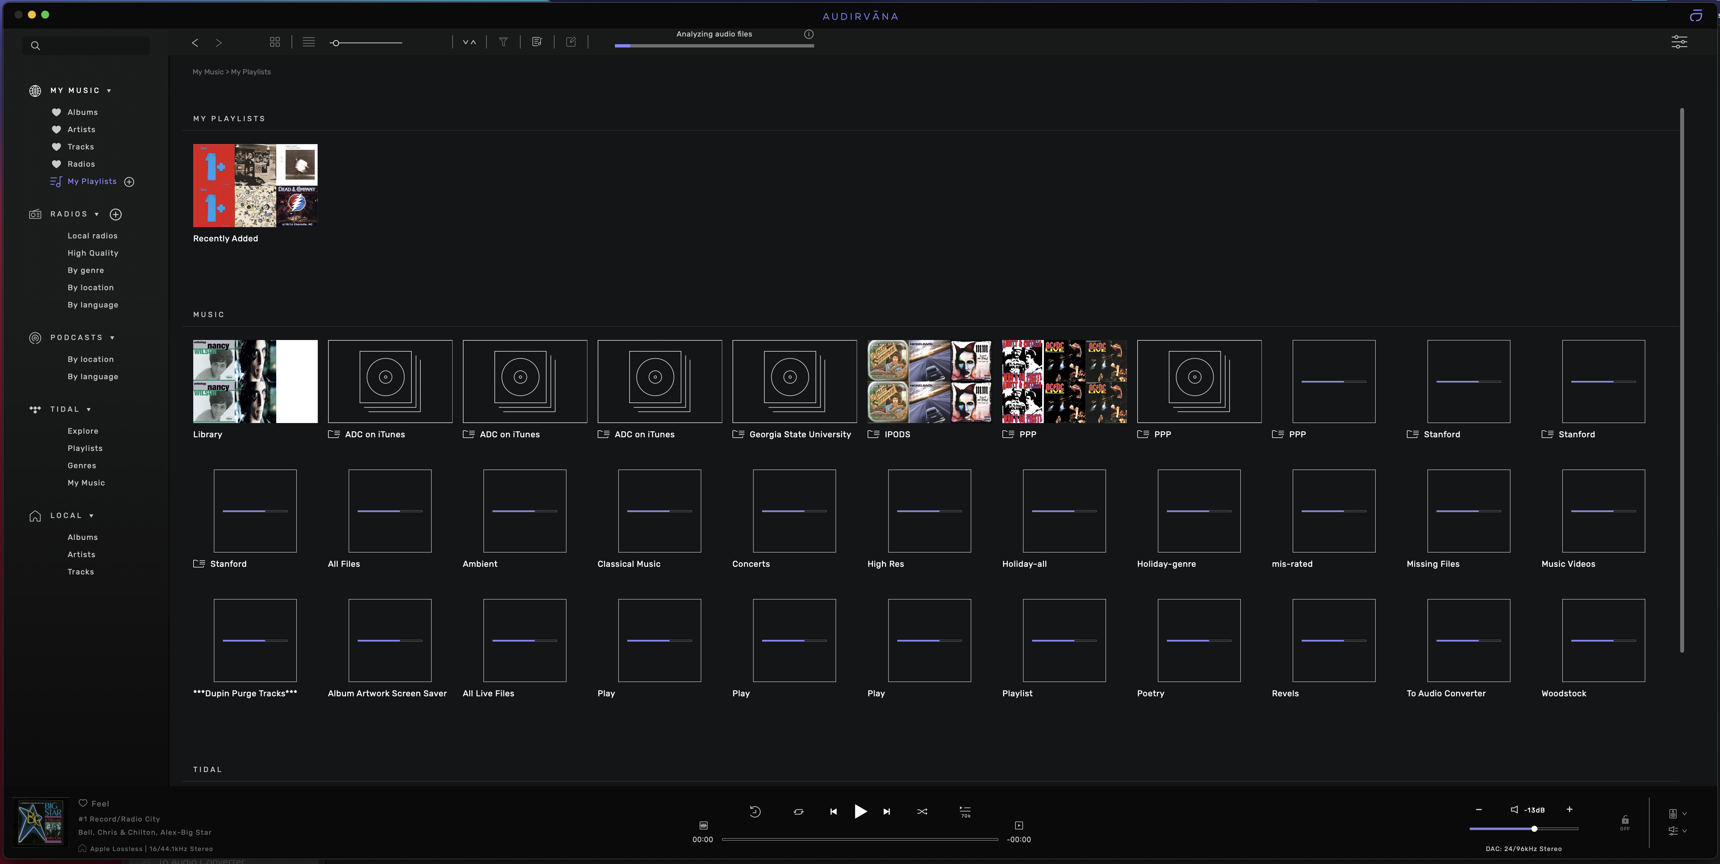1720x864 pixels.
Task: Click the podcast icon beside PODCASTS
Action: pyautogui.click(x=36, y=338)
